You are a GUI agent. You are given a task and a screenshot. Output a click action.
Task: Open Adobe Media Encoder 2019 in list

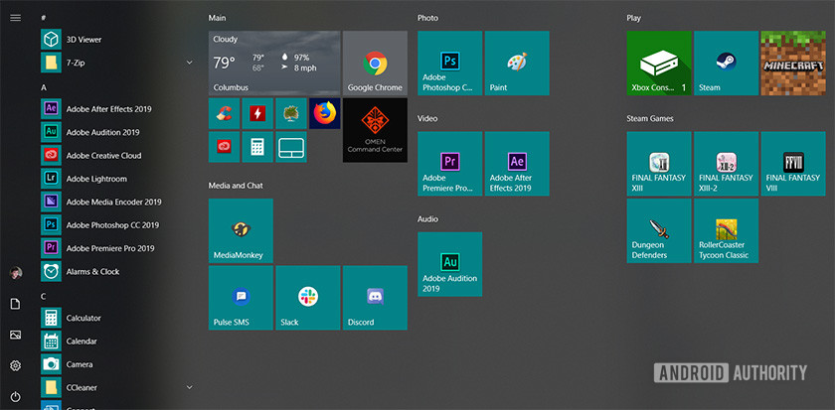(117, 203)
